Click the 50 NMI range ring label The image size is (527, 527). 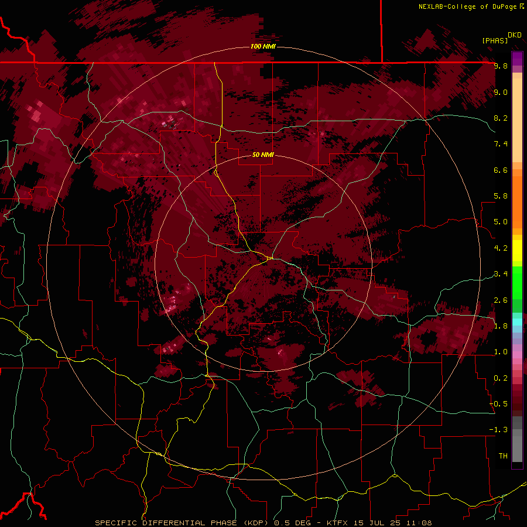(263, 155)
